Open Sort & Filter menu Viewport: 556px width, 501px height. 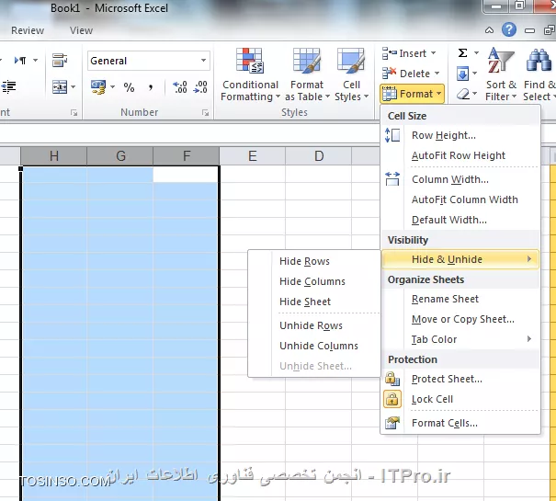(x=501, y=74)
